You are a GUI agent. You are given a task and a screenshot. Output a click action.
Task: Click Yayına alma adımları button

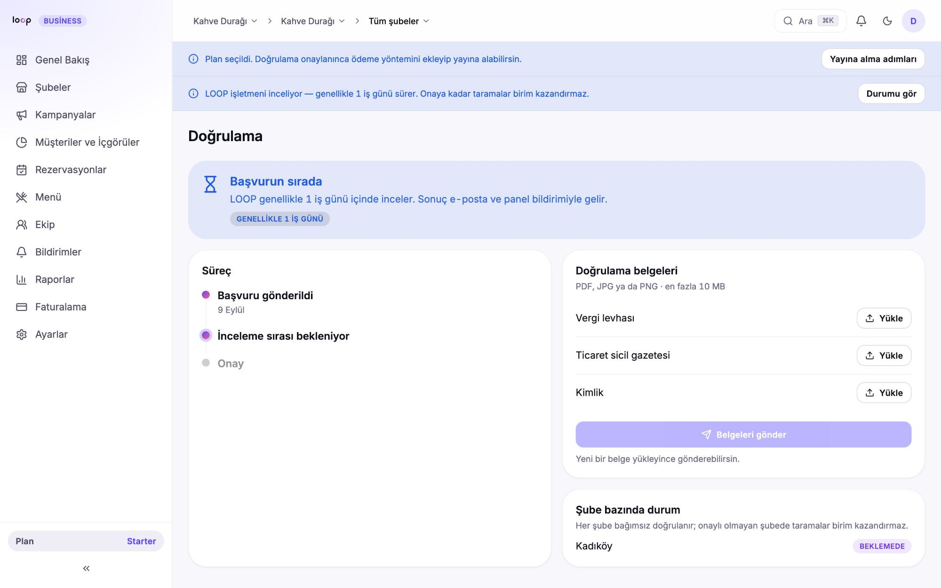[x=873, y=59]
